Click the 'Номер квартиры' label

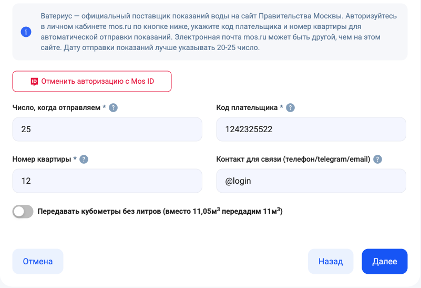42,160
